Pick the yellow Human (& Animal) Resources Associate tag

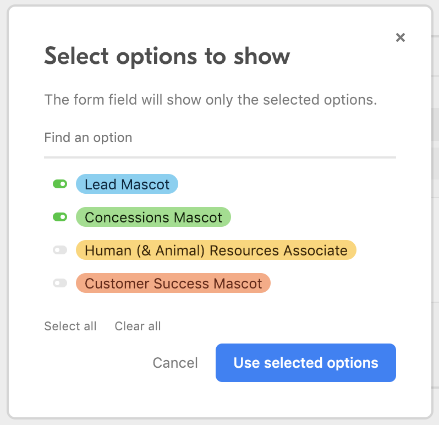pyautogui.click(x=216, y=250)
